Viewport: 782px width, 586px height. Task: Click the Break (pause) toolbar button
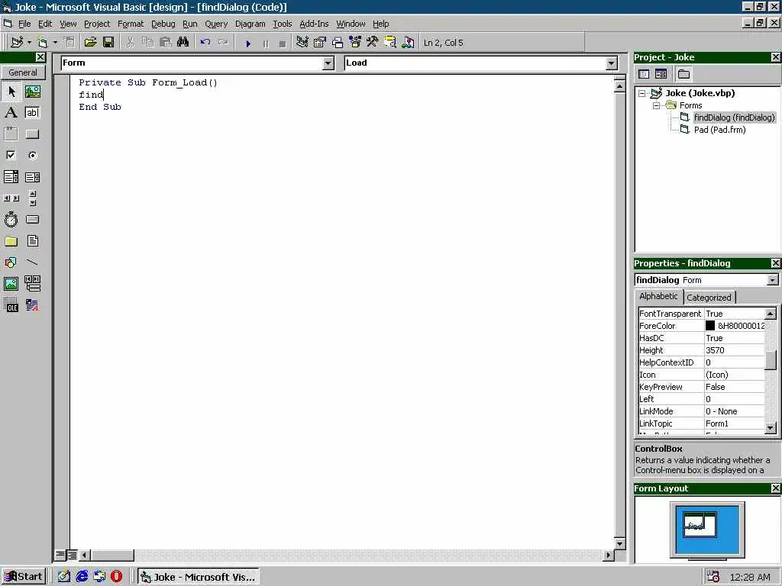click(265, 43)
